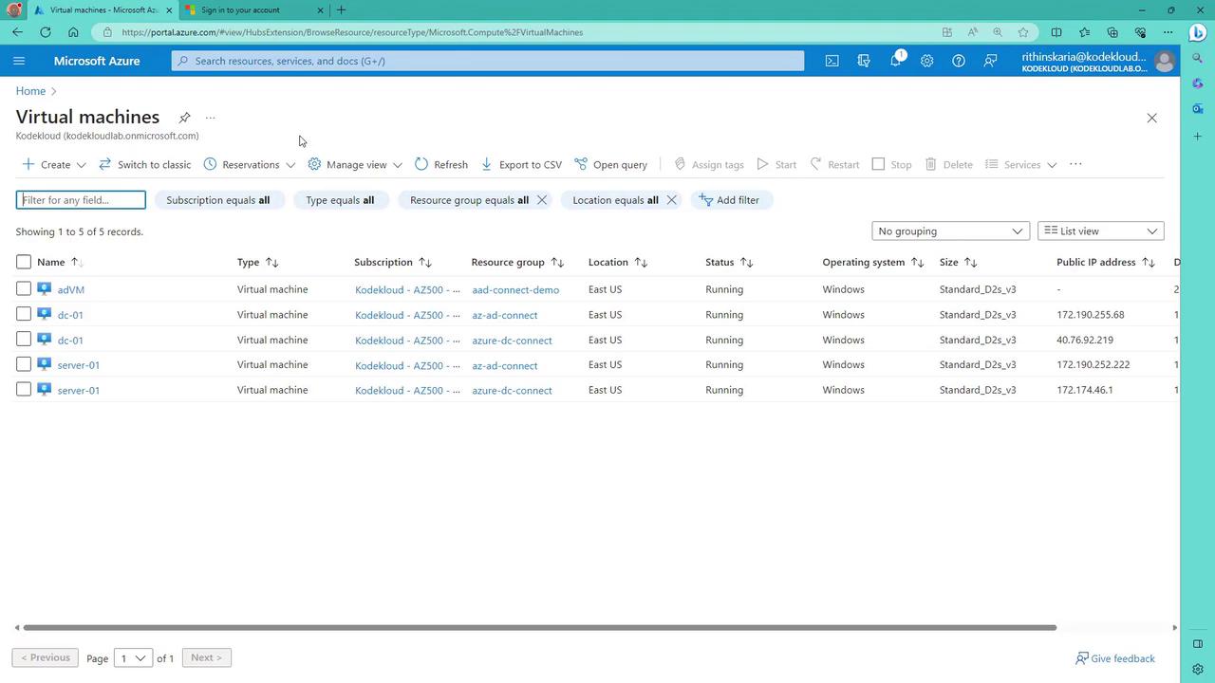The width and height of the screenshot is (1215, 683).
Task: Open the Cloud Shell icon
Action: (832, 61)
